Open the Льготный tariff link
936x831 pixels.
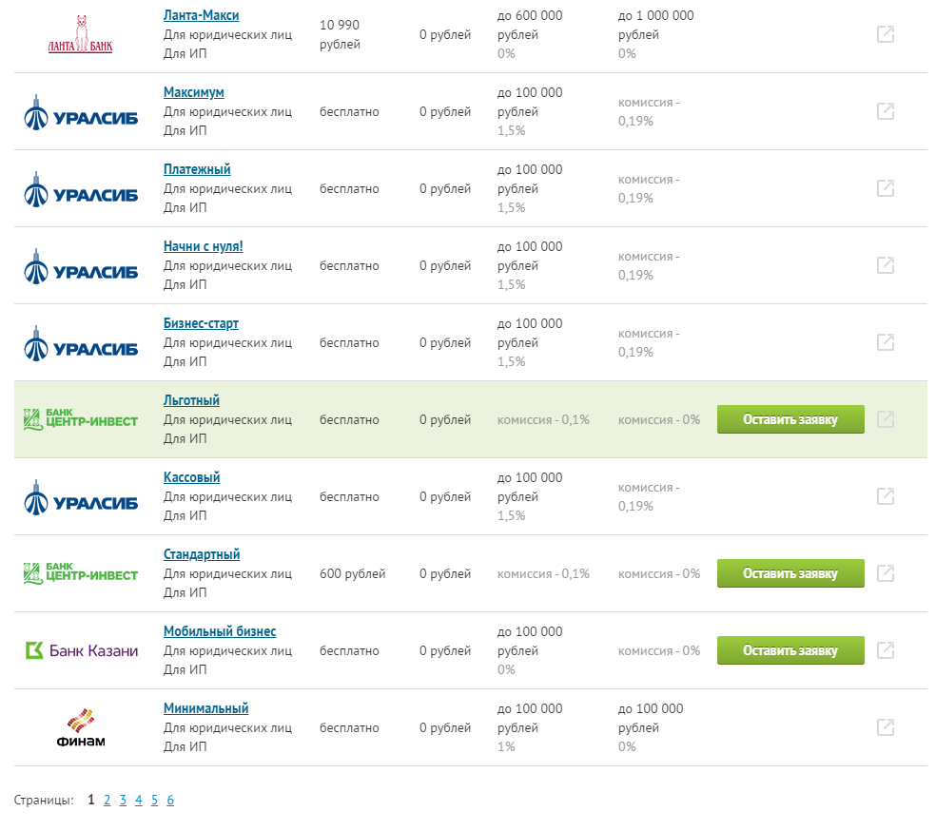(x=191, y=400)
